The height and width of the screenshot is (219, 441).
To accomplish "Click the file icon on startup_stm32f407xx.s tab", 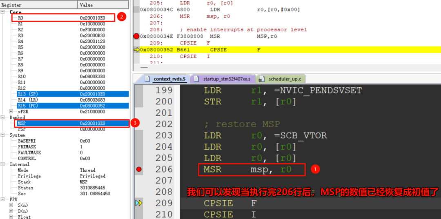I will [x=196, y=79].
